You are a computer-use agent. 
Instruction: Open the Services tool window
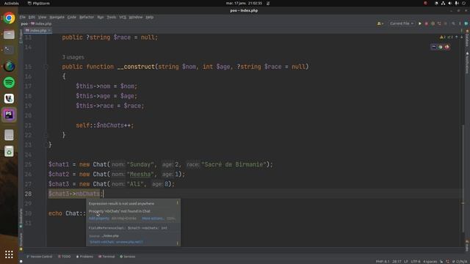tap(128, 257)
